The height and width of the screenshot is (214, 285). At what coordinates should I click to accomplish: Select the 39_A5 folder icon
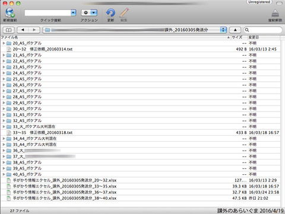tap(9, 168)
